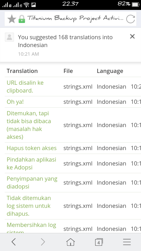Open 'Tidak ditemukan log sistem' translation

29,206
